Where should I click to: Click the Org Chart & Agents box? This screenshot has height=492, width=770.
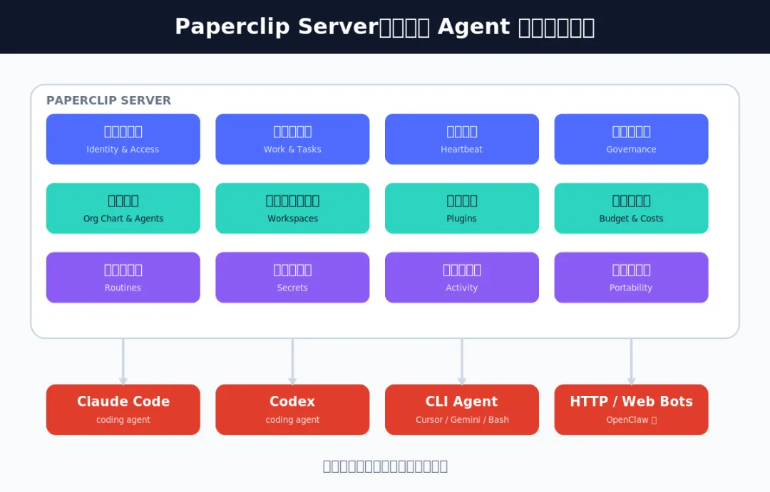pos(123,209)
